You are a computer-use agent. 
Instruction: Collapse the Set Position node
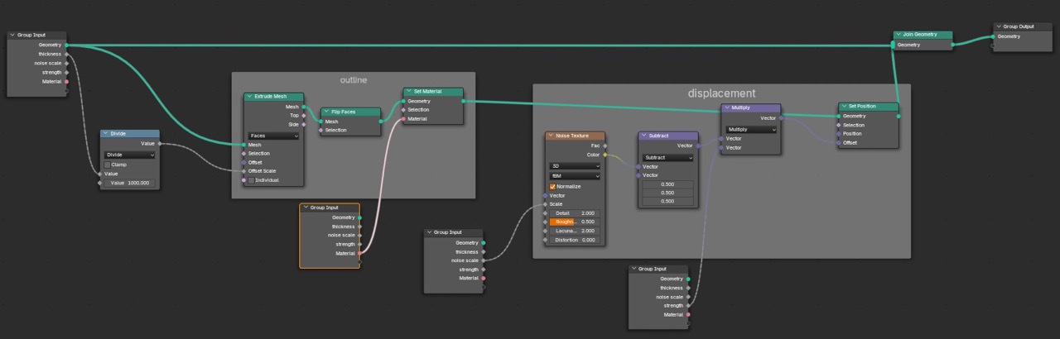point(843,107)
